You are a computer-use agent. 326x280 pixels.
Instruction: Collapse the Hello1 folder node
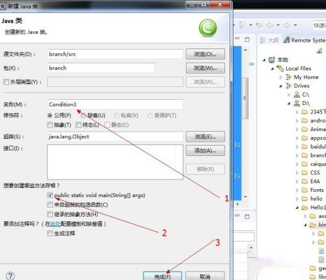coord(297,208)
